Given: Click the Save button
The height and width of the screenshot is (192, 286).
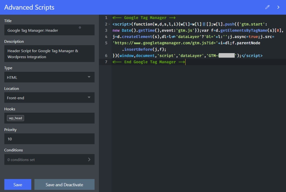Looking at the screenshot, I should 18,184.
